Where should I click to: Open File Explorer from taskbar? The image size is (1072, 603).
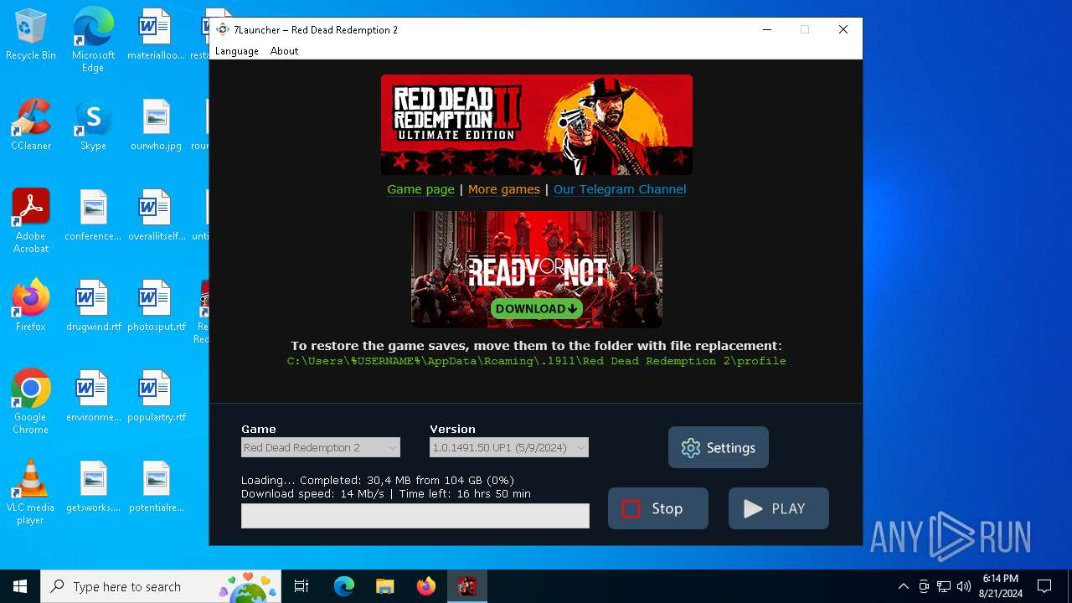tap(384, 586)
